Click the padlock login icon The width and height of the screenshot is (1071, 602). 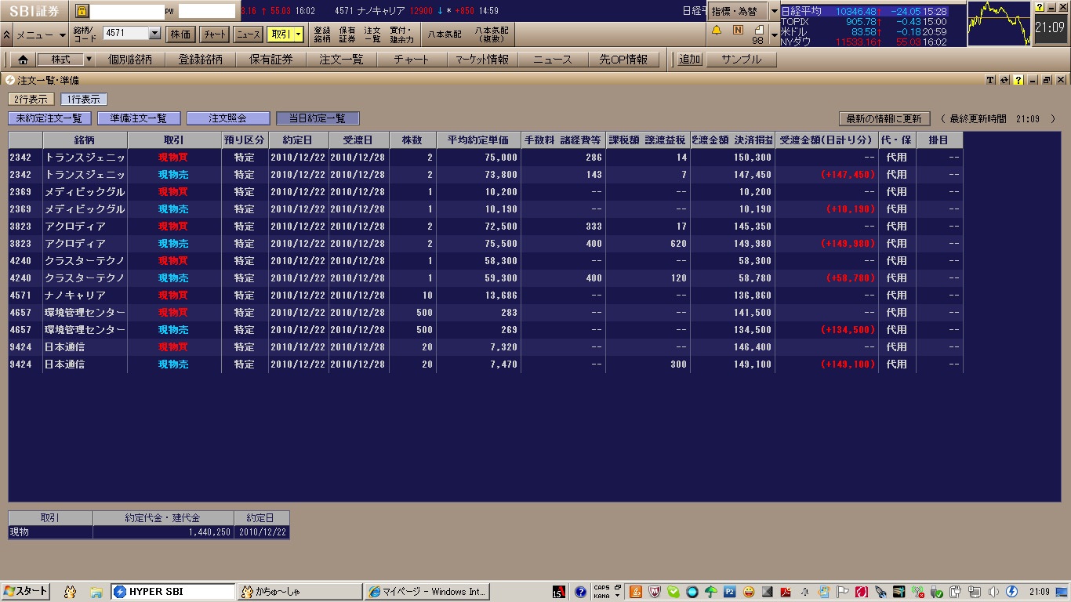(x=82, y=11)
